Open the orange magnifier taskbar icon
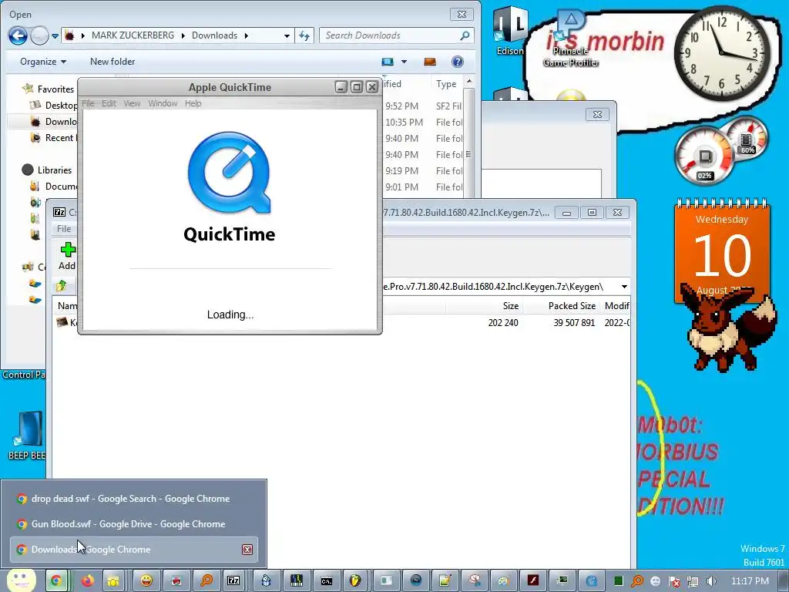The height and width of the screenshot is (592, 789). click(206, 580)
